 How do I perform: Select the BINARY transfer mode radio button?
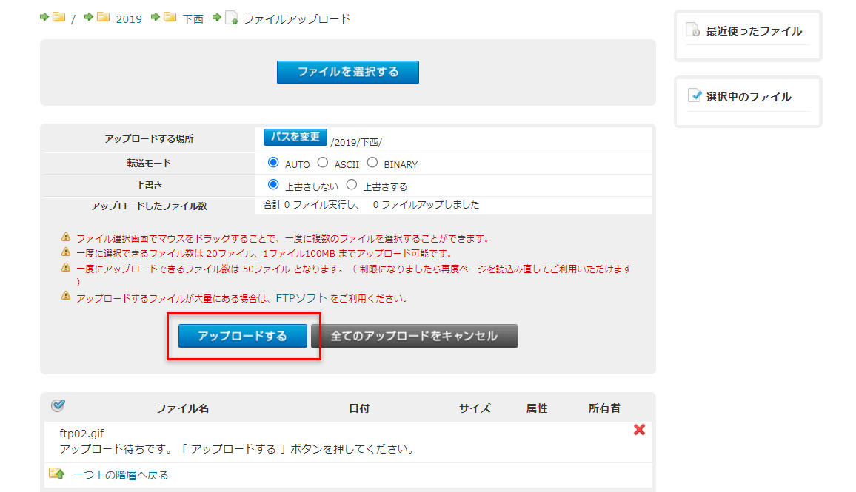372,163
